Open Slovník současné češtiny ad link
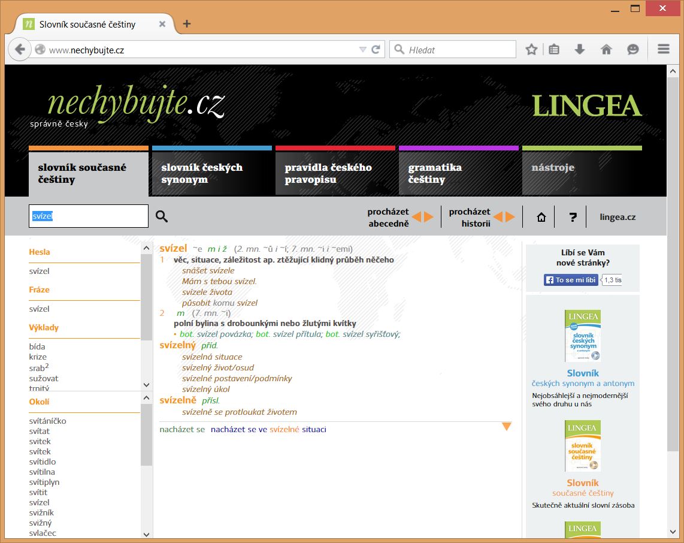 (x=583, y=488)
